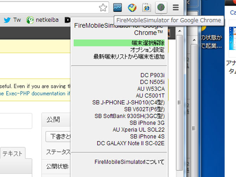Open the Chrome hamburger menu
236x177 pixels.
(x=176, y=7)
